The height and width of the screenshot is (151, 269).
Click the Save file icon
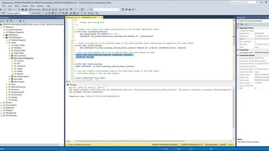[23, 10]
